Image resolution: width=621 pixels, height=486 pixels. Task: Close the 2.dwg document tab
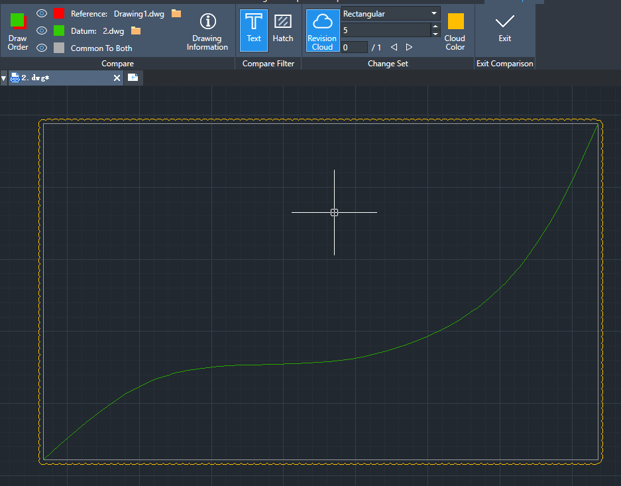[x=117, y=78]
